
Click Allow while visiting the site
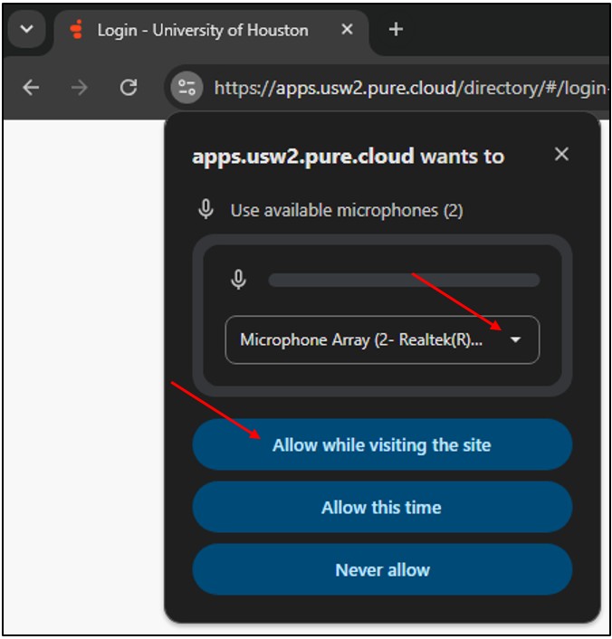click(x=382, y=444)
